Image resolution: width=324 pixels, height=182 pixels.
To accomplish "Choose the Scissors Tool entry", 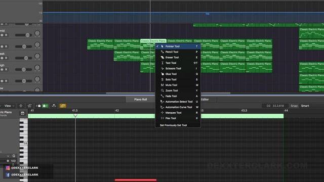I will point(178,69).
